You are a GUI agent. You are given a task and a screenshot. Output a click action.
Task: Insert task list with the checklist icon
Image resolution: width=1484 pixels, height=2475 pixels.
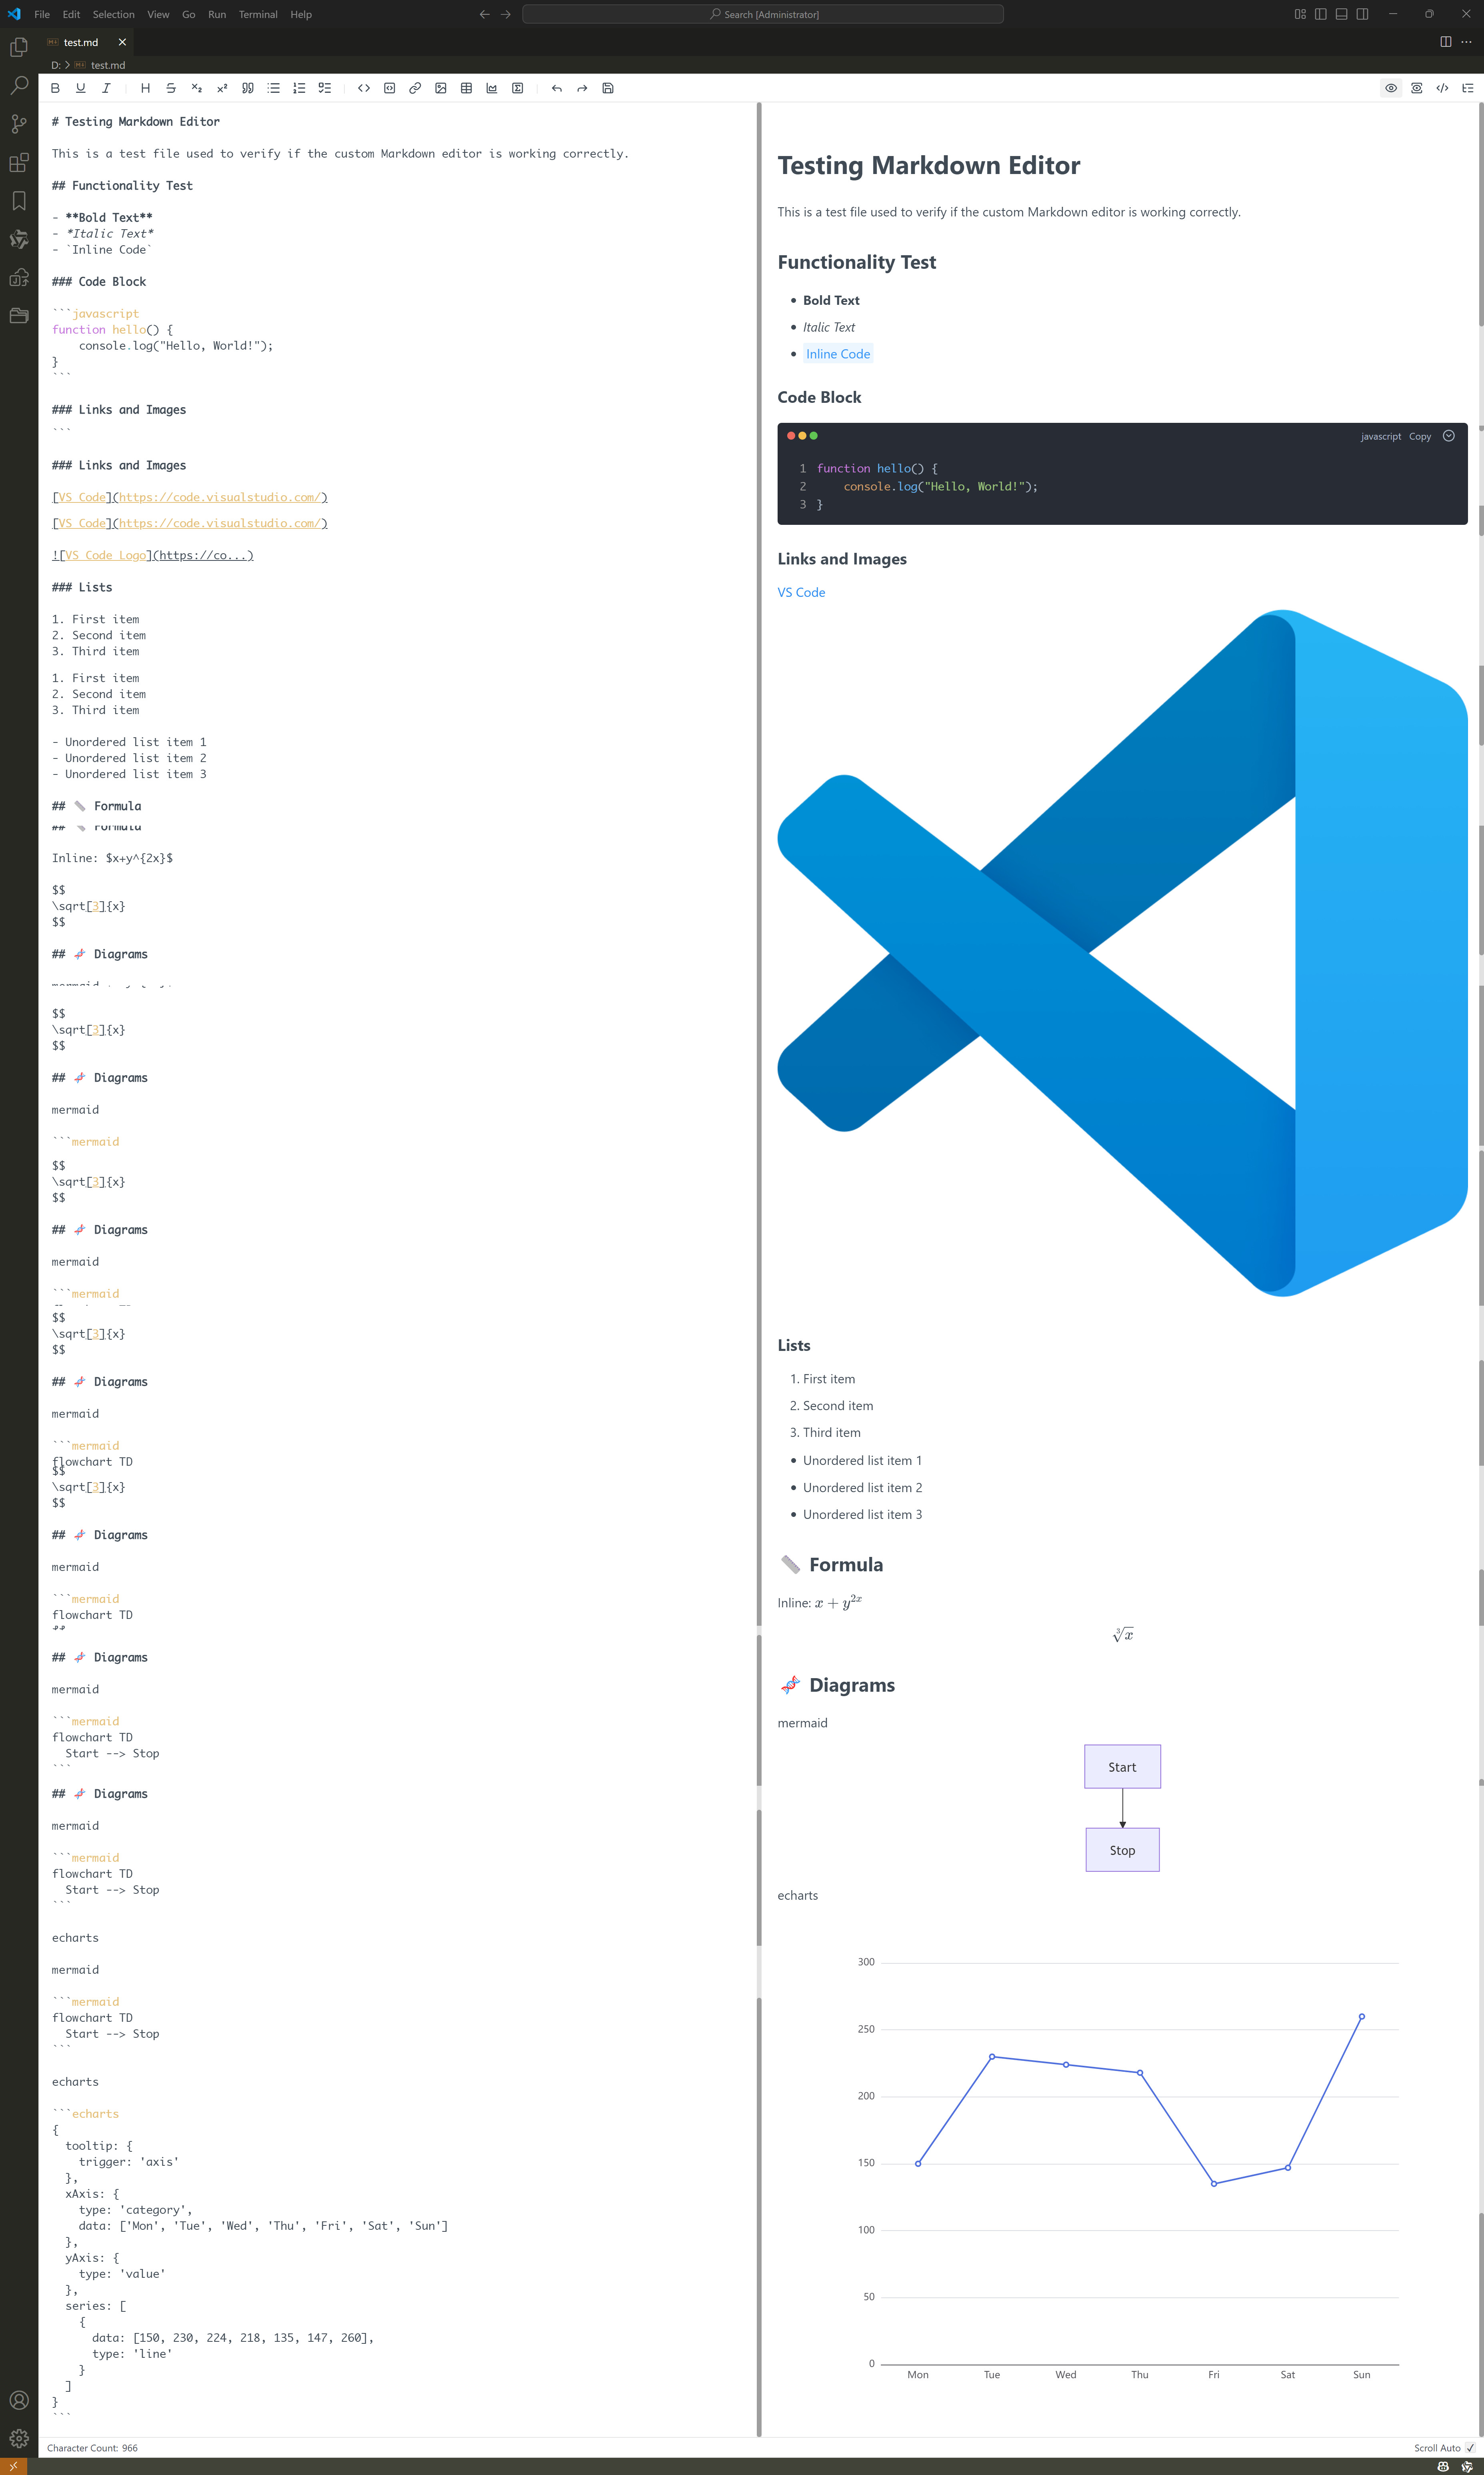click(325, 88)
